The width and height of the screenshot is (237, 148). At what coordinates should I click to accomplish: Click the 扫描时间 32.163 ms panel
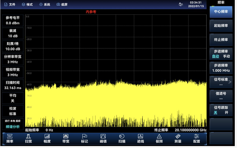13,85
